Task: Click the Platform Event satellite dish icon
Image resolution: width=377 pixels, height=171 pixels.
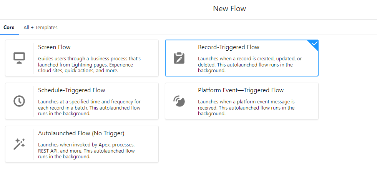Action: 179,101
